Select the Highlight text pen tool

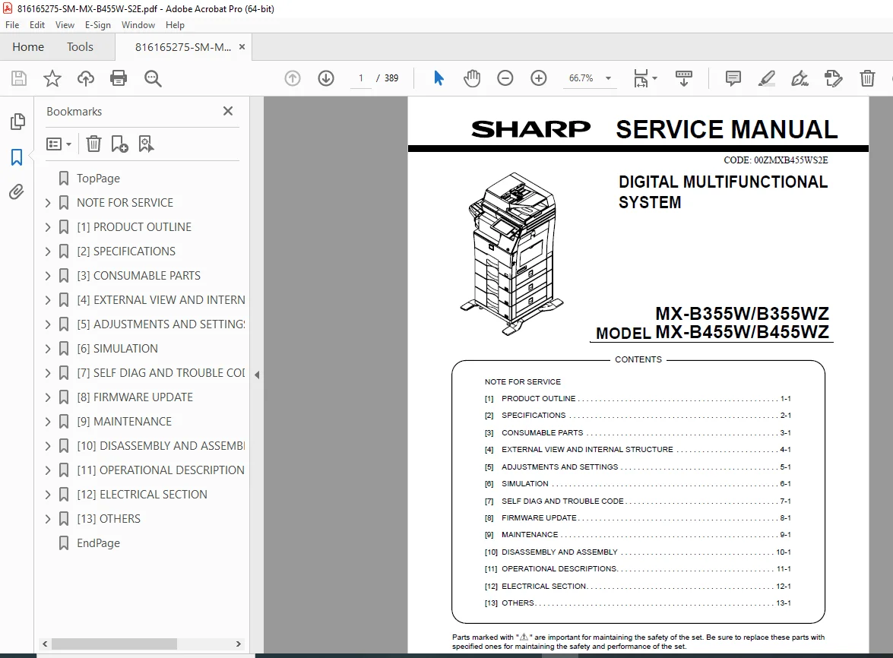767,78
